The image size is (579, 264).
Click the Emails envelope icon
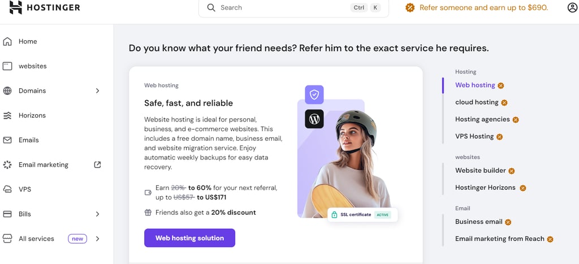(7, 140)
